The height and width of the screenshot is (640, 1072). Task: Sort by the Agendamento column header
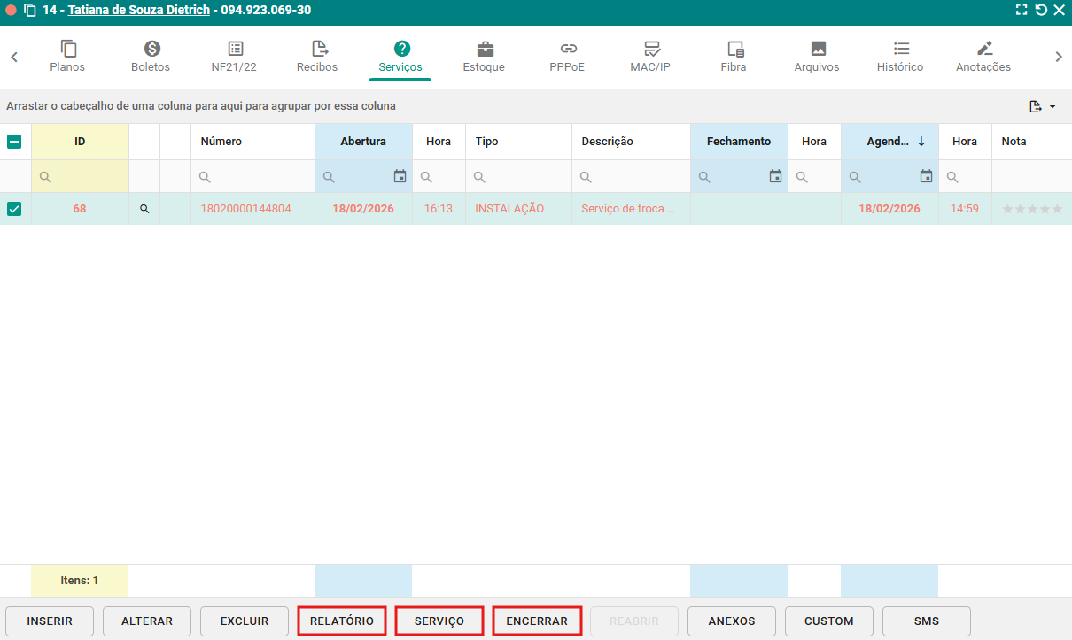[x=889, y=142]
